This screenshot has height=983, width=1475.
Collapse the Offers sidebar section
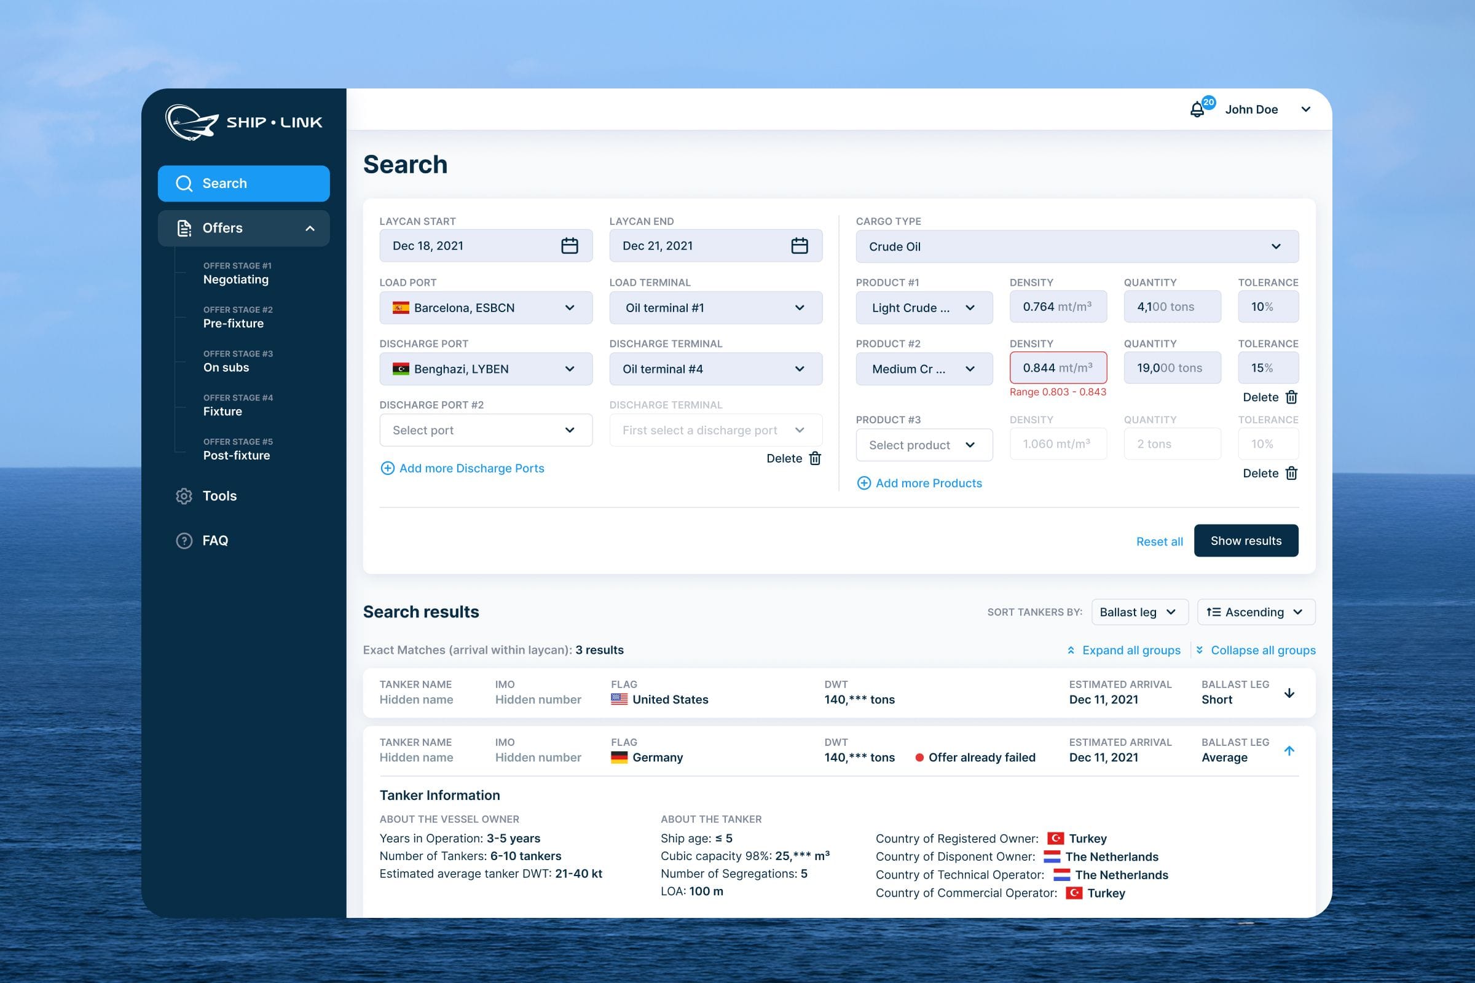click(310, 228)
